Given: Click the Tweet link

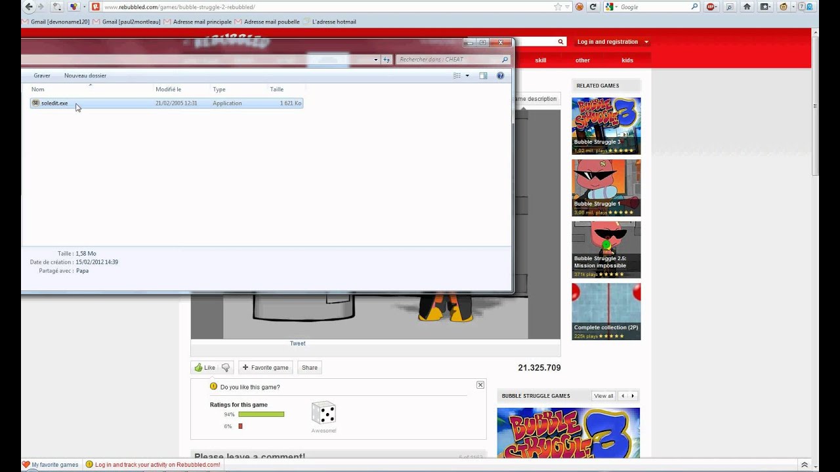Looking at the screenshot, I should [298, 343].
